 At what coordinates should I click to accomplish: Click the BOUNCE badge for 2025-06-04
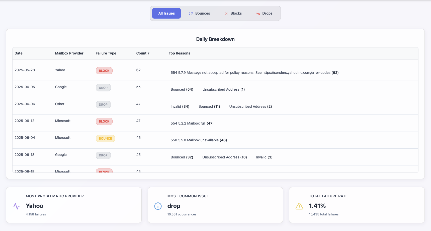[x=105, y=138]
